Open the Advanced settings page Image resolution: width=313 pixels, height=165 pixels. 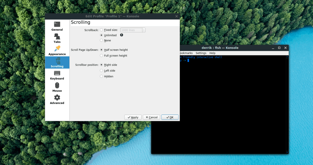click(57, 99)
